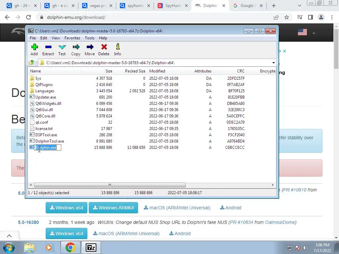Select the Qt6Widgets.dll file icon
This screenshot has width=339, height=254.
tap(32, 103)
